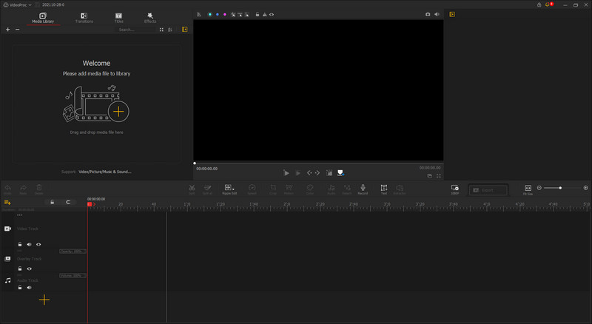
Task: Click the add track icon in timeline
Action: click(7, 202)
